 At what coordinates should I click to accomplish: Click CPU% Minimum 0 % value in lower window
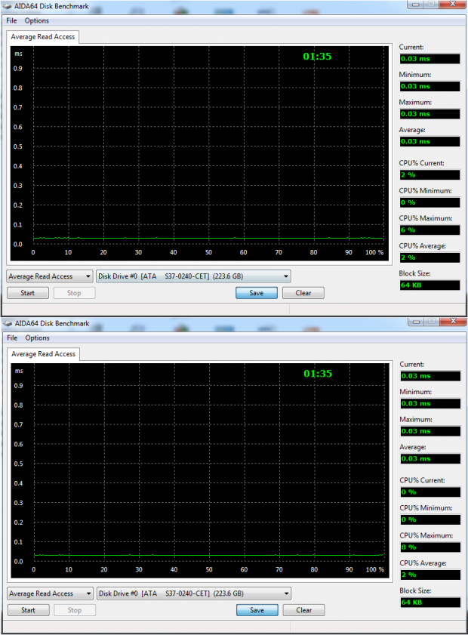(x=430, y=519)
